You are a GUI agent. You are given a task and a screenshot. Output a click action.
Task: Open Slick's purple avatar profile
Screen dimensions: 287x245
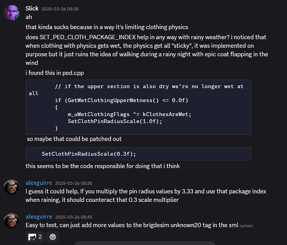12,13
